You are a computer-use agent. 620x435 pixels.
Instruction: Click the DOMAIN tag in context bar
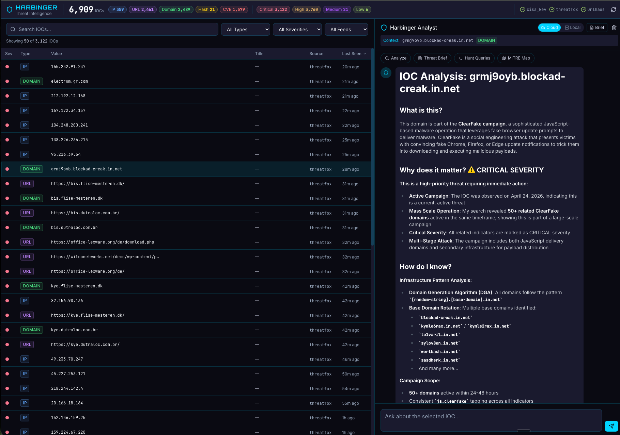click(486, 40)
